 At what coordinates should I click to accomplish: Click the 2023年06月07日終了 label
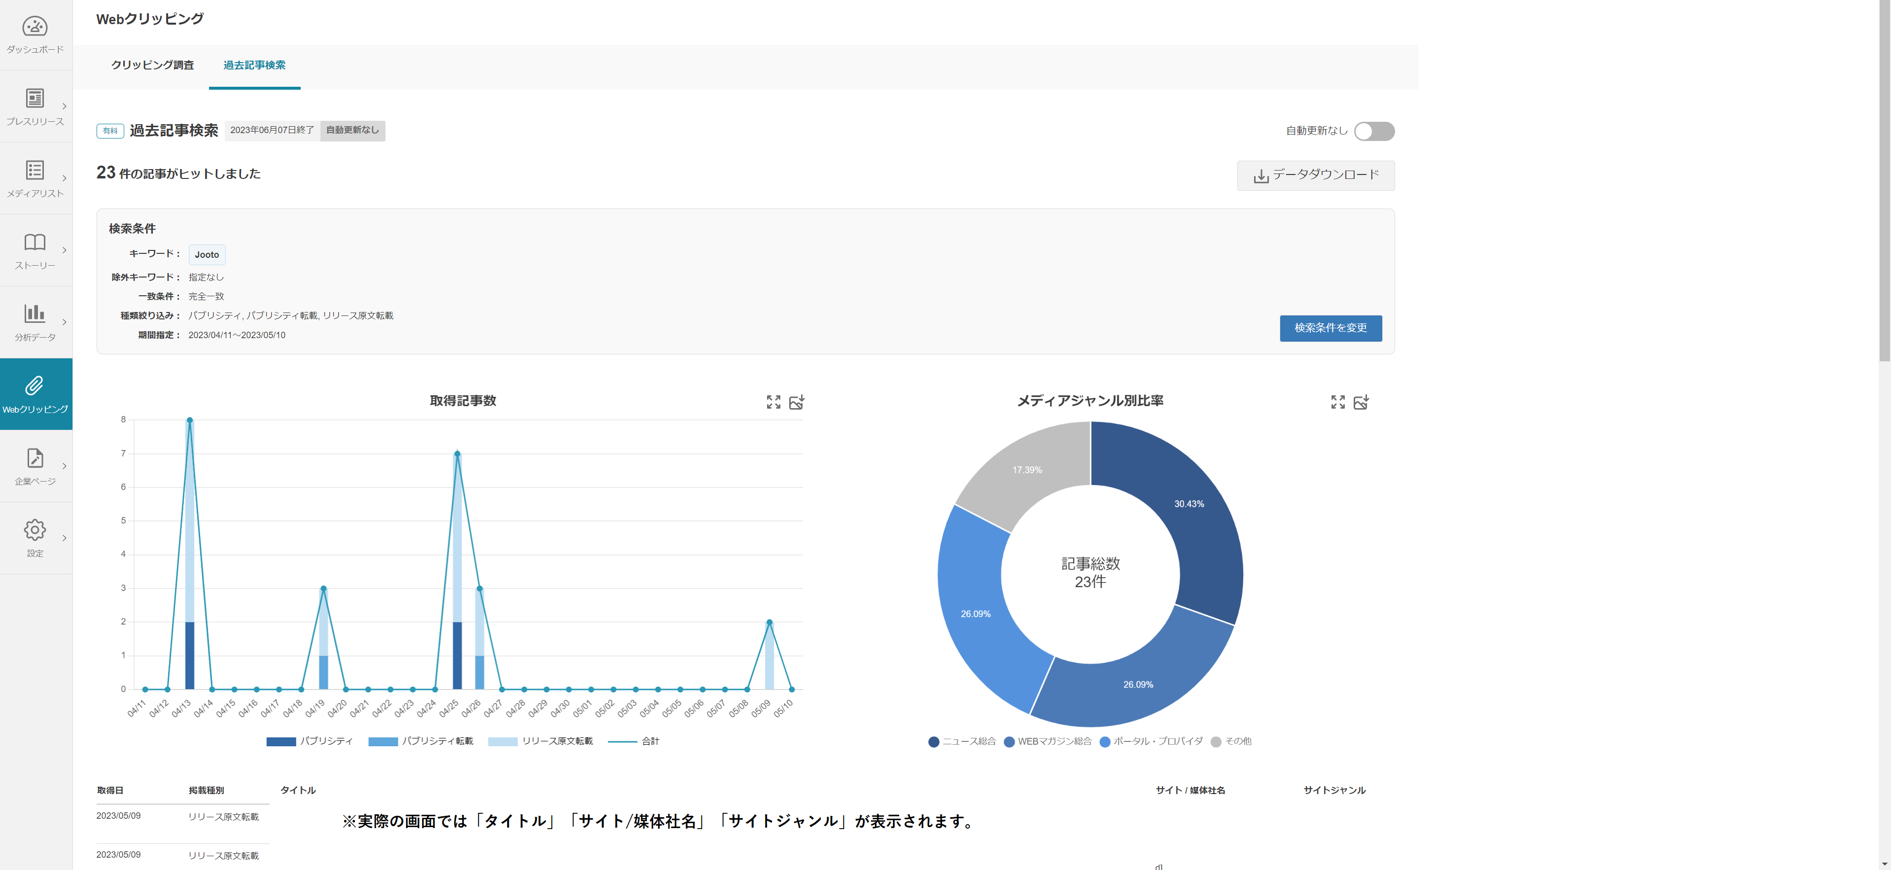[272, 131]
